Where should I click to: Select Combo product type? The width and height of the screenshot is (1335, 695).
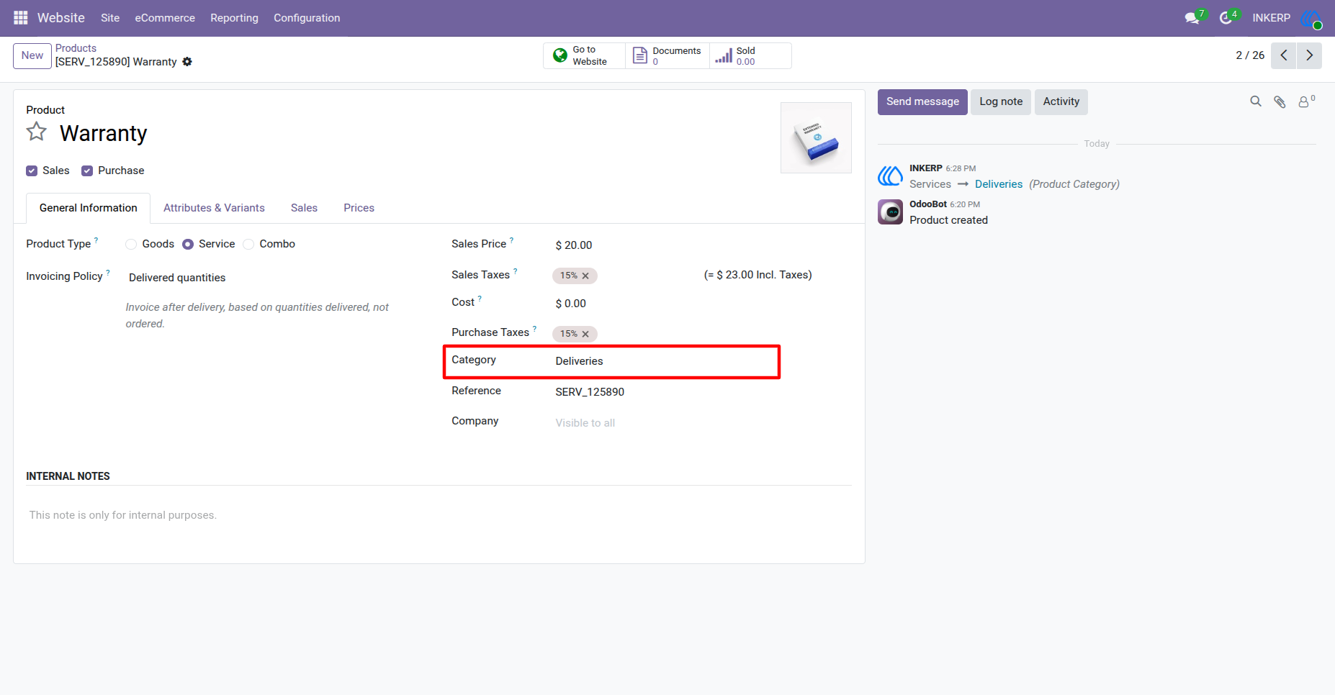point(248,244)
